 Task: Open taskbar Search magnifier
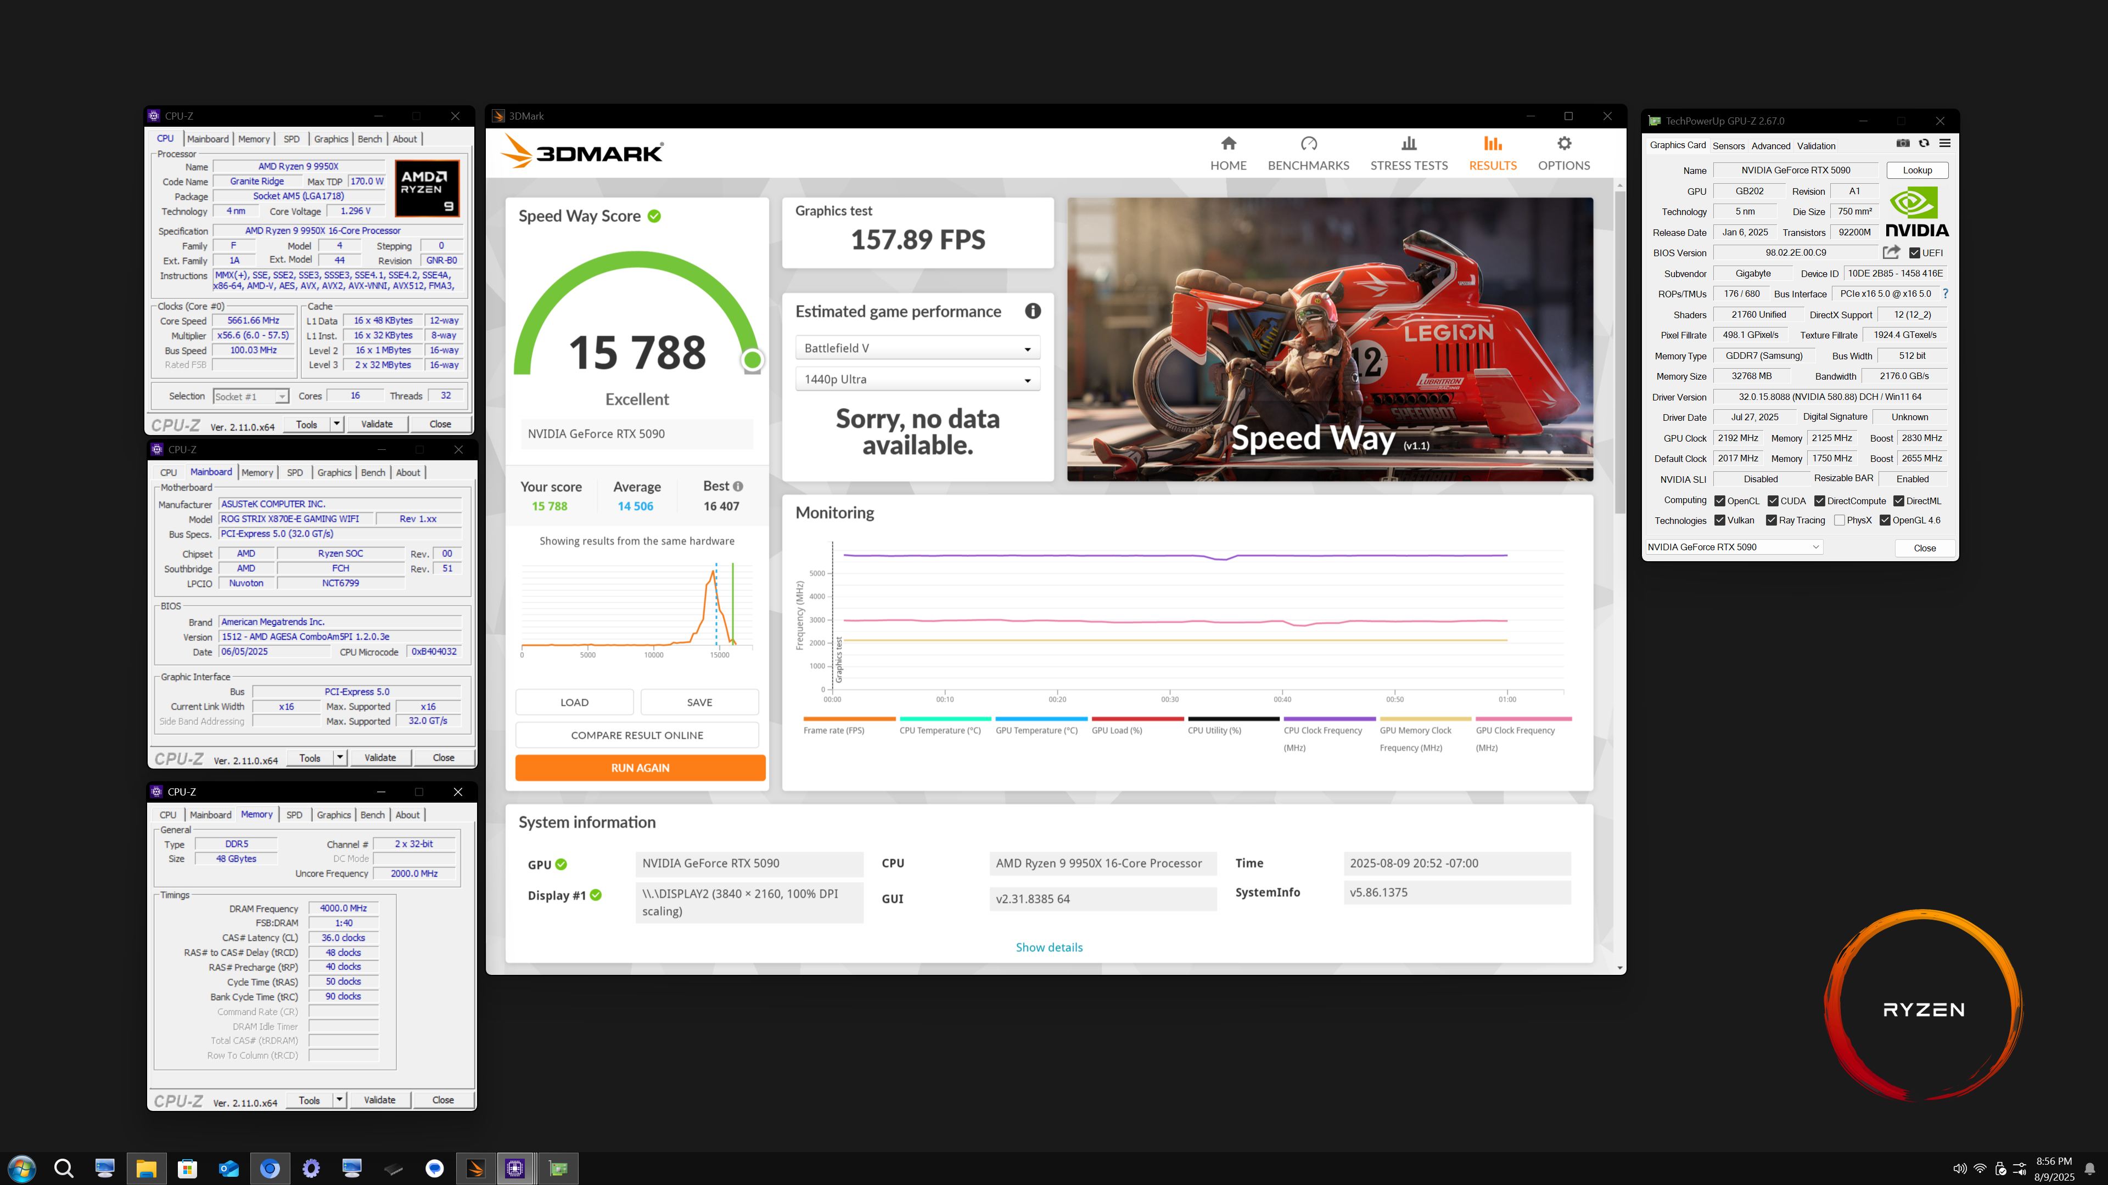point(64,1169)
